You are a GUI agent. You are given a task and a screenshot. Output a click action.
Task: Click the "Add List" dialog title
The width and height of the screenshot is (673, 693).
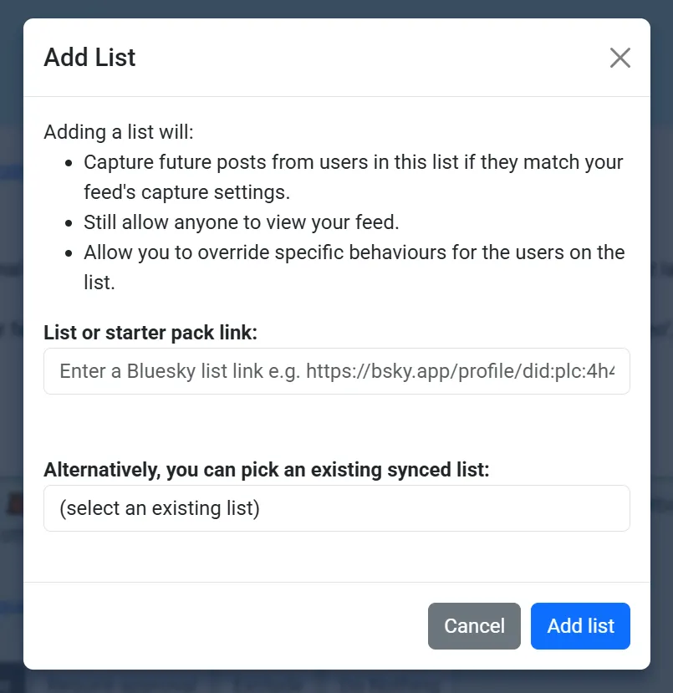89,58
